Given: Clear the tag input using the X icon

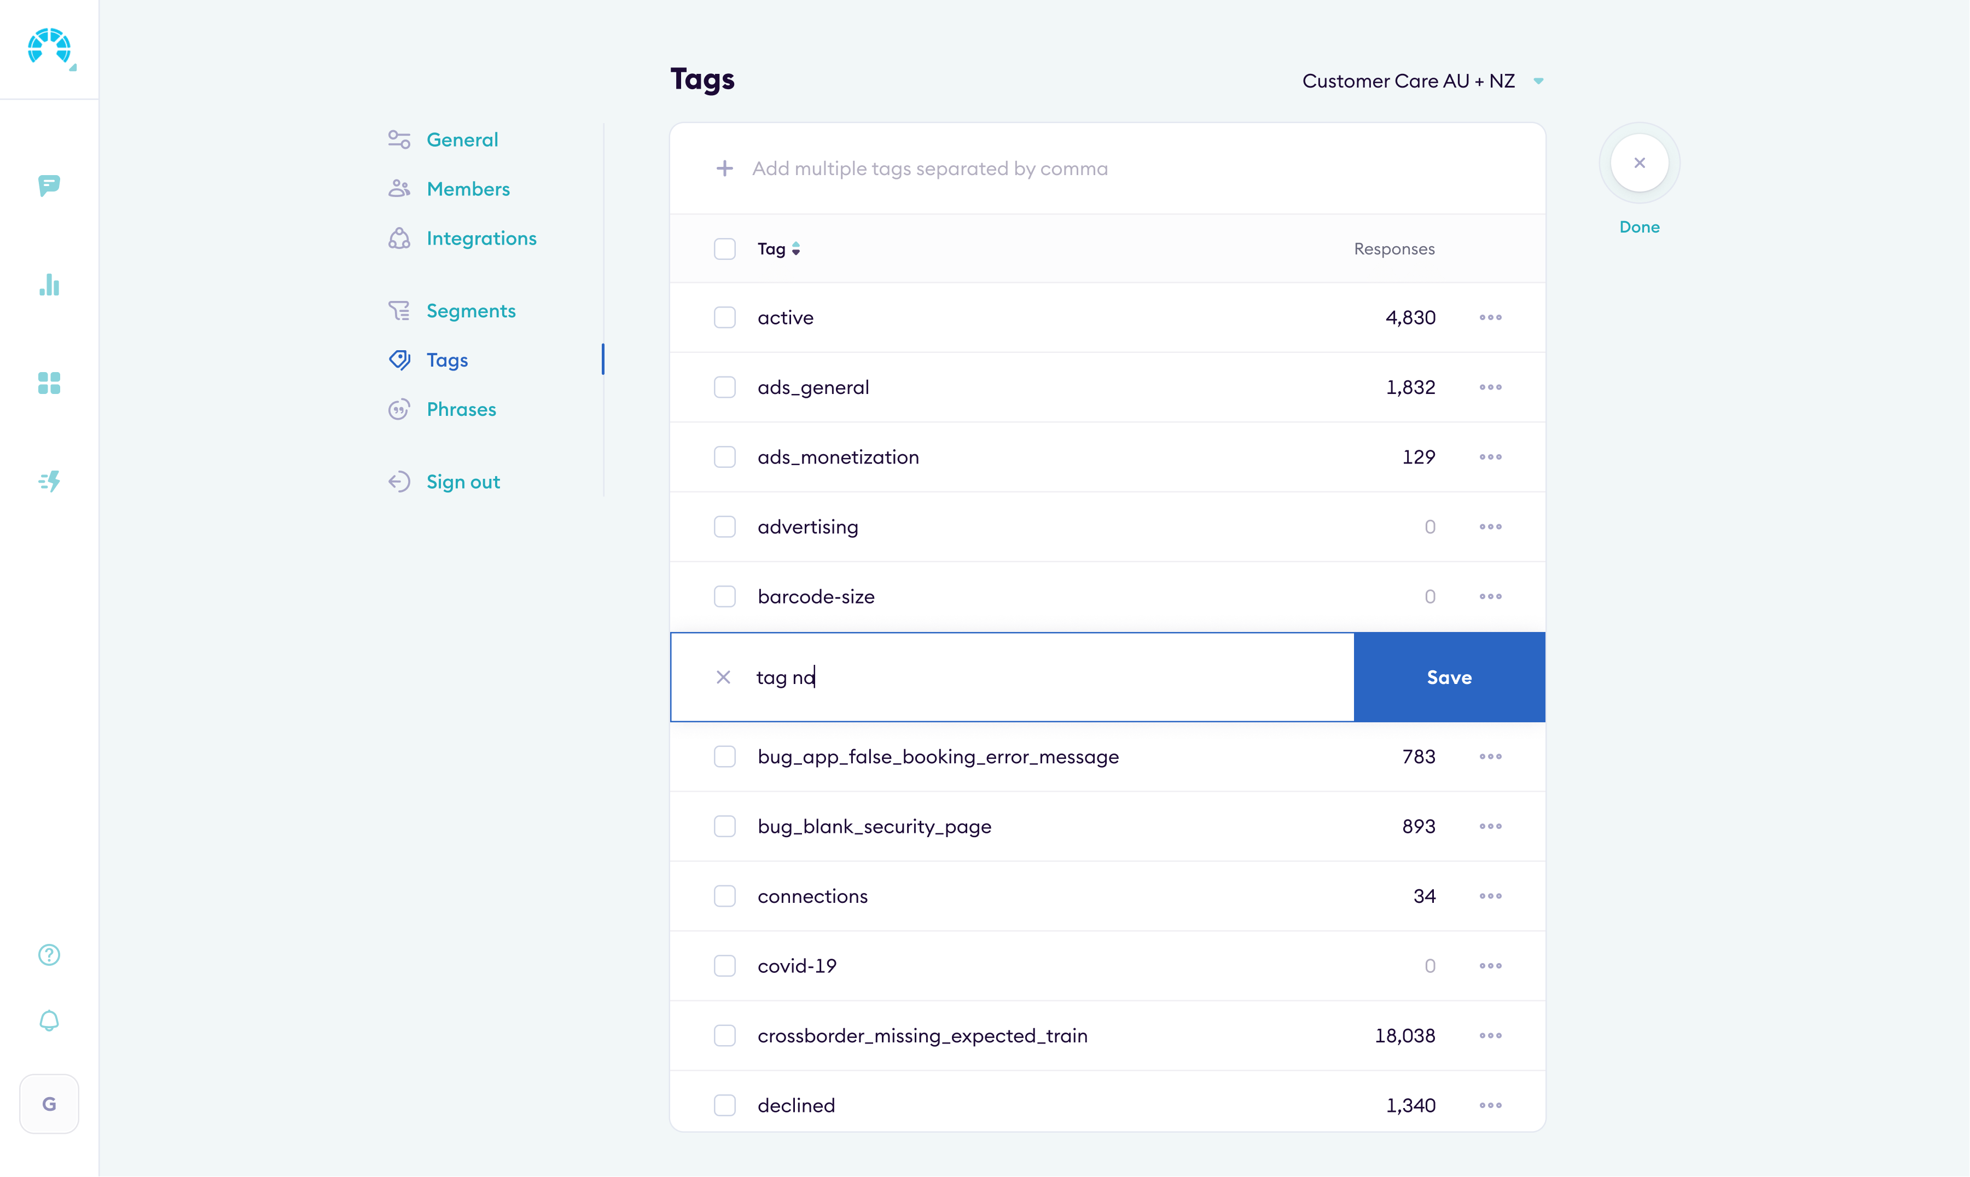Looking at the screenshot, I should pyautogui.click(x=723, y=676).
